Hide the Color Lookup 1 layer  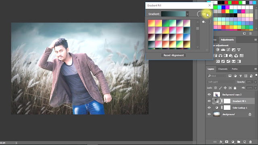point(209,108)
